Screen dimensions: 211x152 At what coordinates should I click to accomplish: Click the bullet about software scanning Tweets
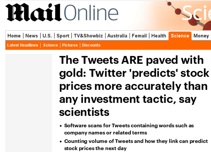(x=129, y=129)
